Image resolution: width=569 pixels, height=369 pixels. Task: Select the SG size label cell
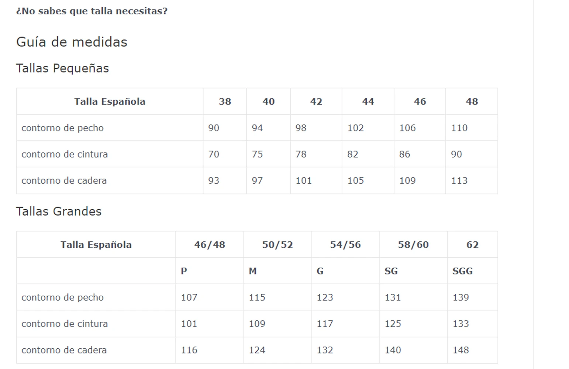tap(413, 271)
